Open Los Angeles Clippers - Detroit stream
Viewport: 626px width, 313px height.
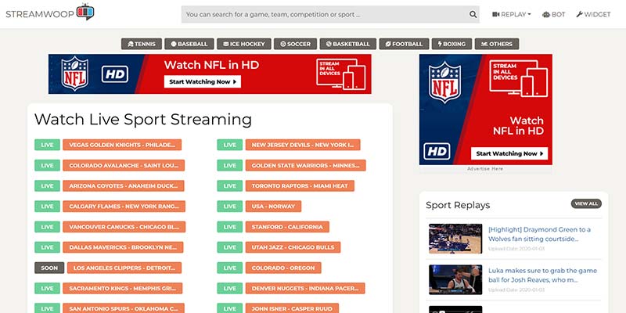pos(124,268)
